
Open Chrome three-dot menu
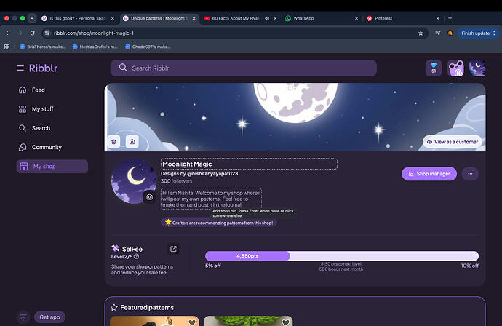[x=494, y=33]
